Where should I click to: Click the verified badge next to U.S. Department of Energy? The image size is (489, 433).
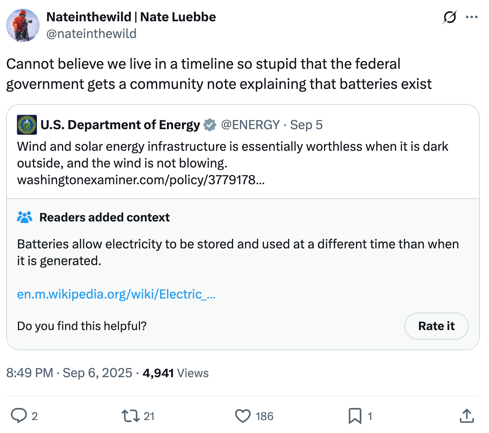click(210, 124)
